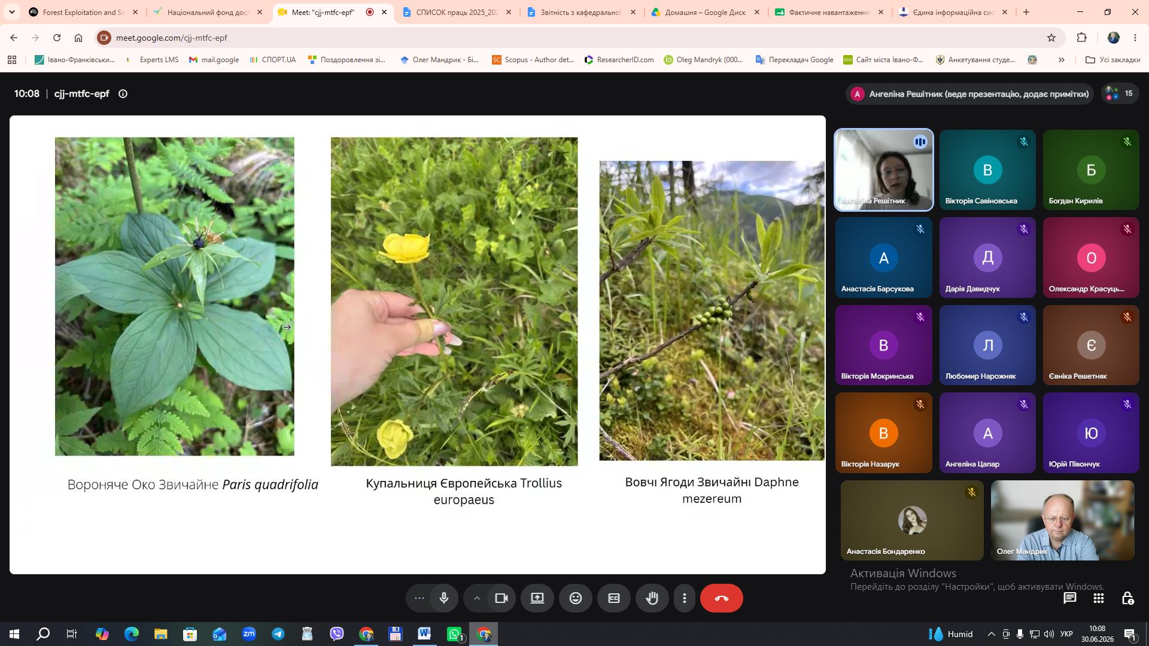Open Перекладач Google bookmark

pyautogui.click(x=794, y=60)
